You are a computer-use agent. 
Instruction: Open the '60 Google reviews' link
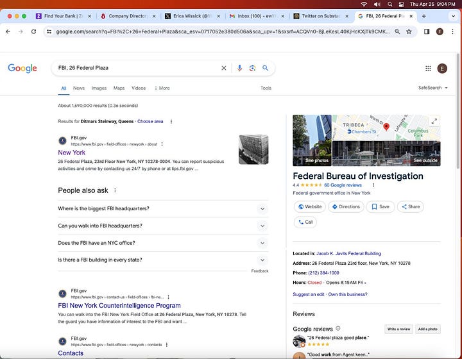[343, 185]
